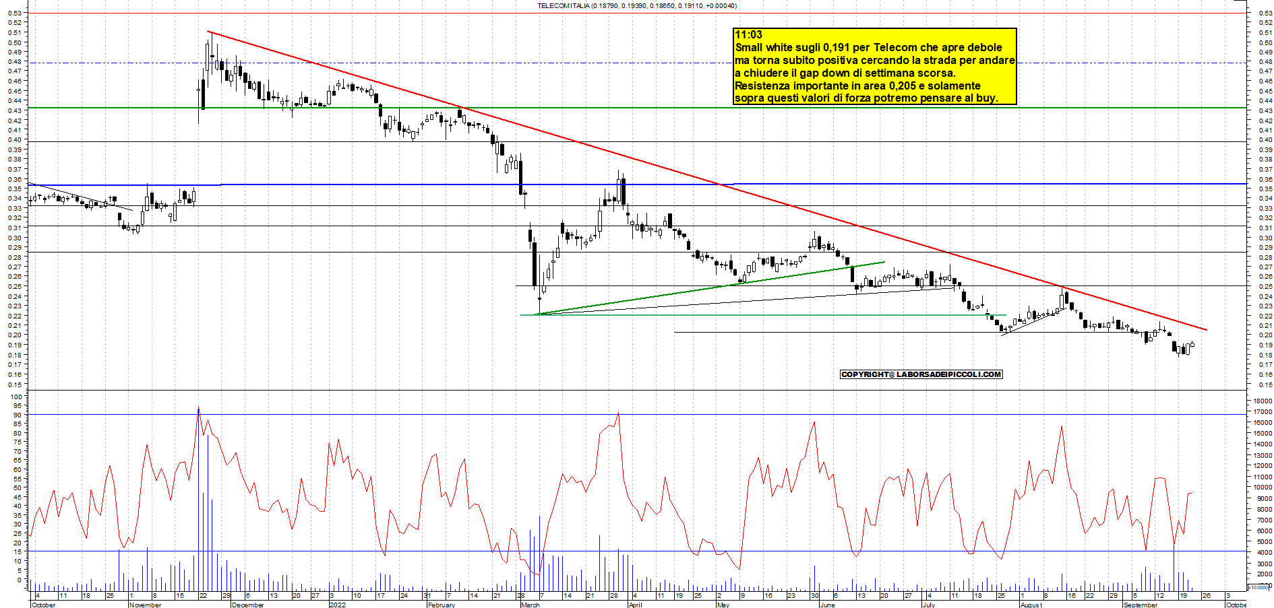Screen dimensions: 1274x608
Task: Click 0.43 on the right price axis
Action: coord(1265,110)
